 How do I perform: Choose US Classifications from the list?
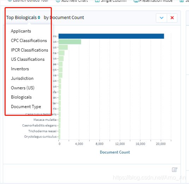(28, 59)
